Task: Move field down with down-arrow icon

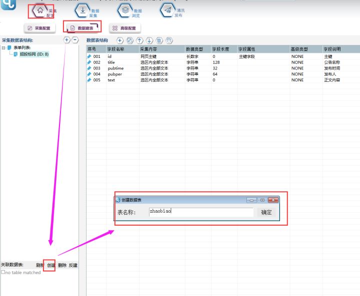Action: [x=149, y=40]
